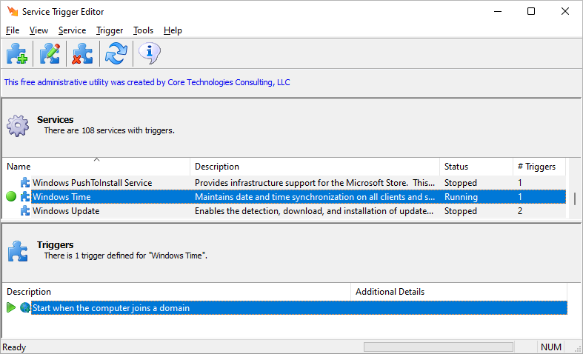Click the Delete trigger red-X toolbar icon
The height and width of the screenshot is (354, 583).
coord(82,53)
